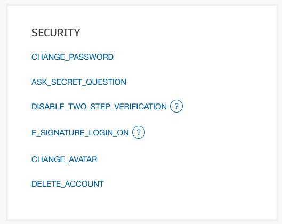Screen dimensions: 282x224
Task: Show the two-step verification help tooltip icon
Action: click(176, 106)
